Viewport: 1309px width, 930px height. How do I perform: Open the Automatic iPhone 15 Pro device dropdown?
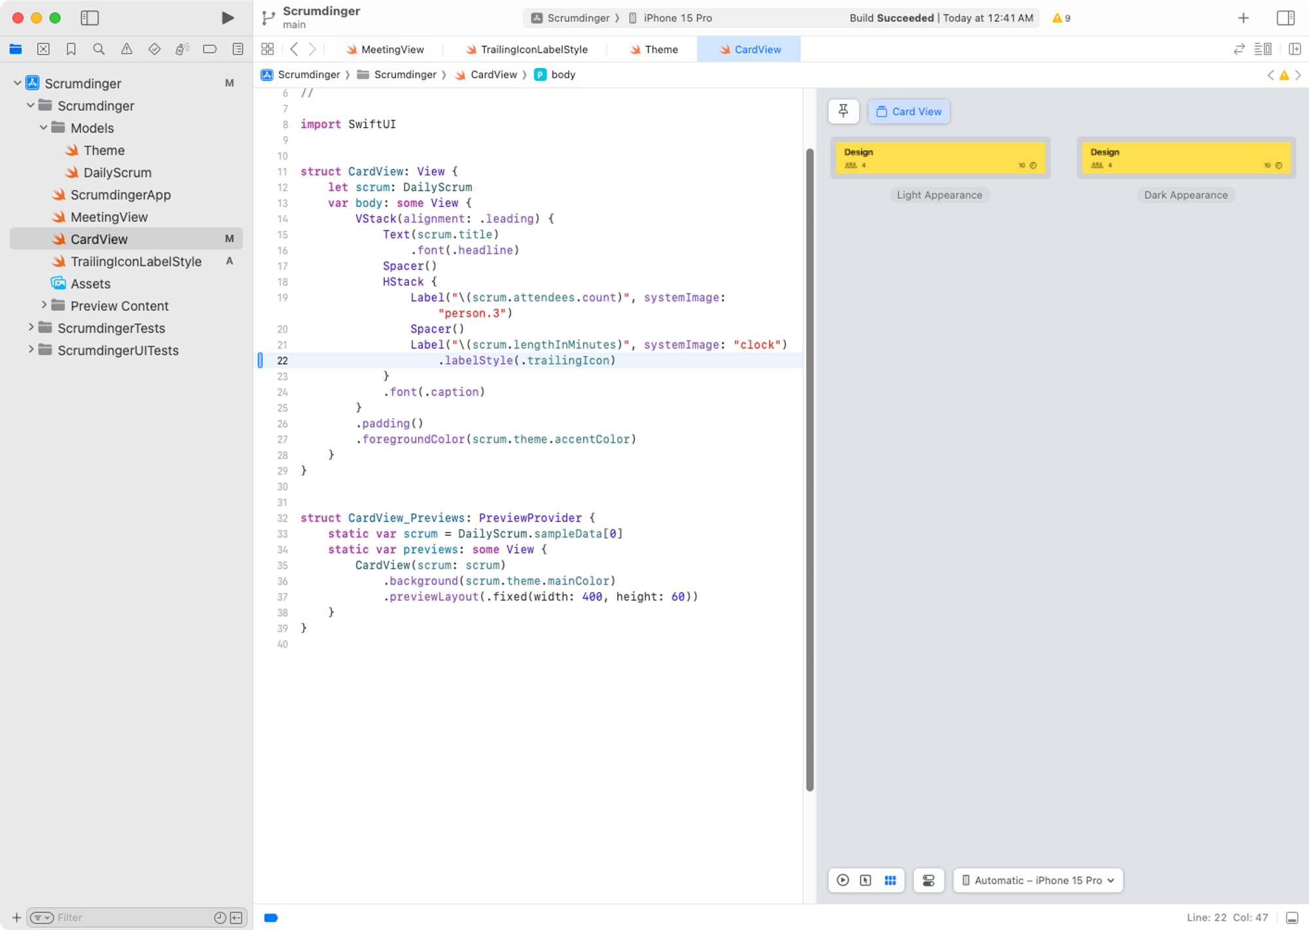point(1038,880)
